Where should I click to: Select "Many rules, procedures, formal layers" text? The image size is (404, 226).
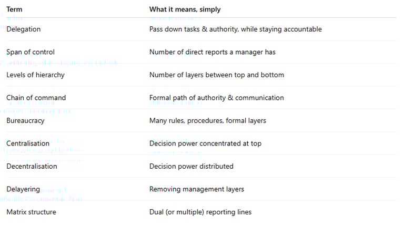point(207,120)
